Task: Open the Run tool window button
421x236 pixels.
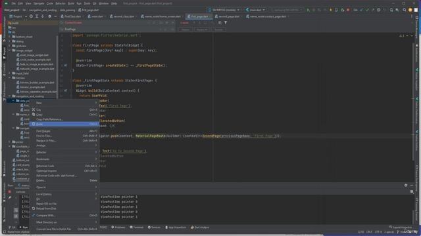Action: (x=24, y=227)
